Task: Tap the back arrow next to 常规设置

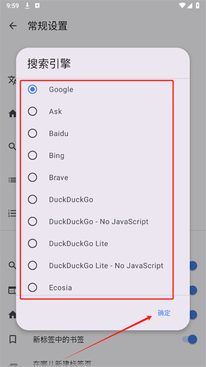Action: tap(13, 26)
